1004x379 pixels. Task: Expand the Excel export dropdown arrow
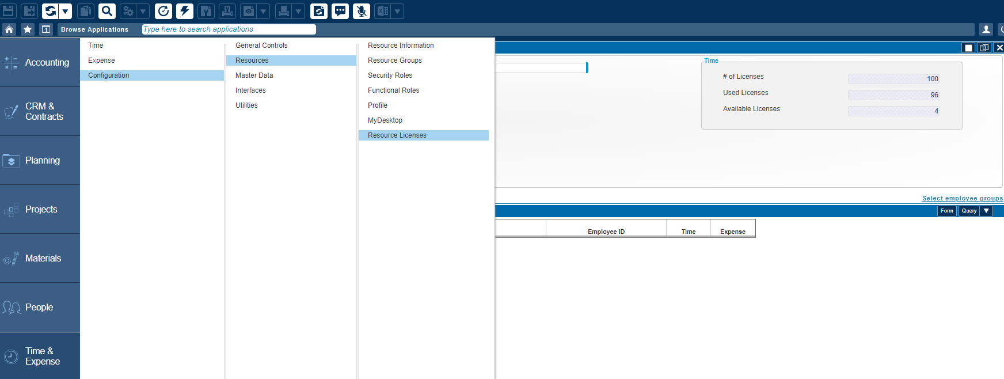(397, 11)
